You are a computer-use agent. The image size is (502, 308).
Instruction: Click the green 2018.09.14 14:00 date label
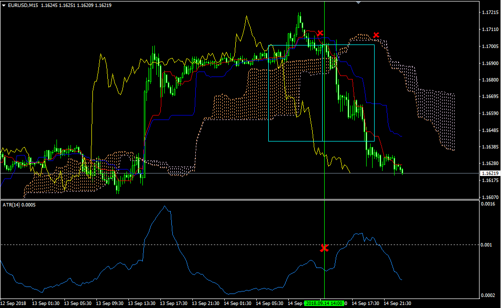click(x=324, y=303)
